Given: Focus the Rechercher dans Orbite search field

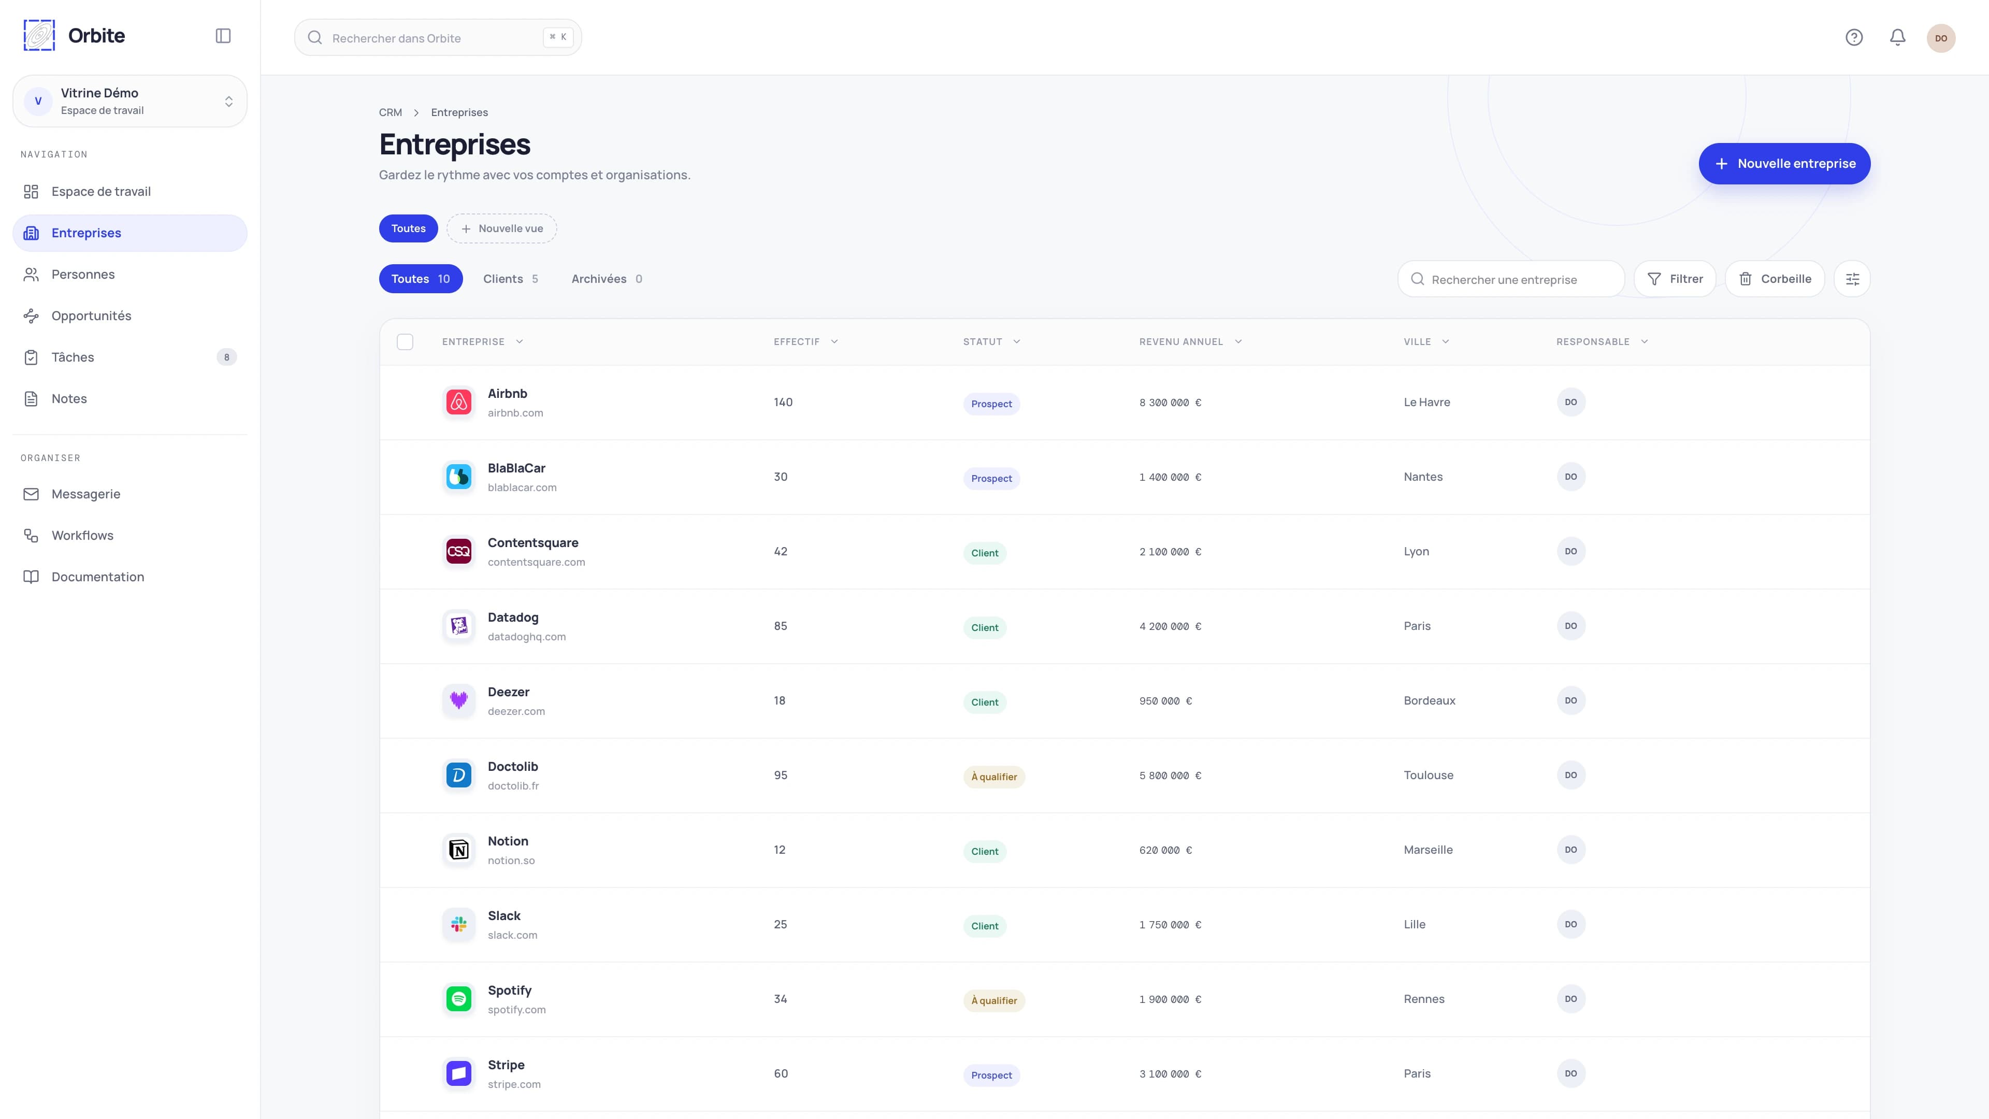Looking at the screenshot, I should point(438,38).
